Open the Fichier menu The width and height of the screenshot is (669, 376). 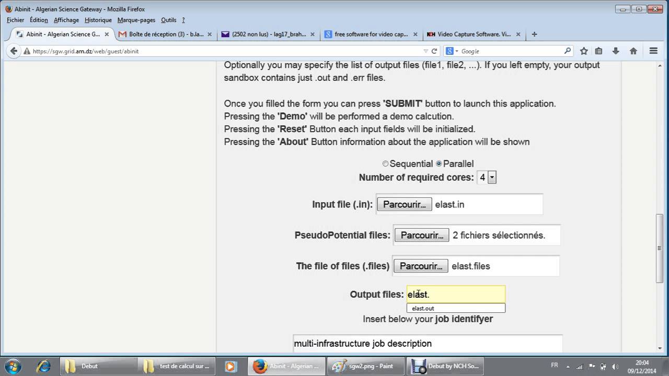15,20
